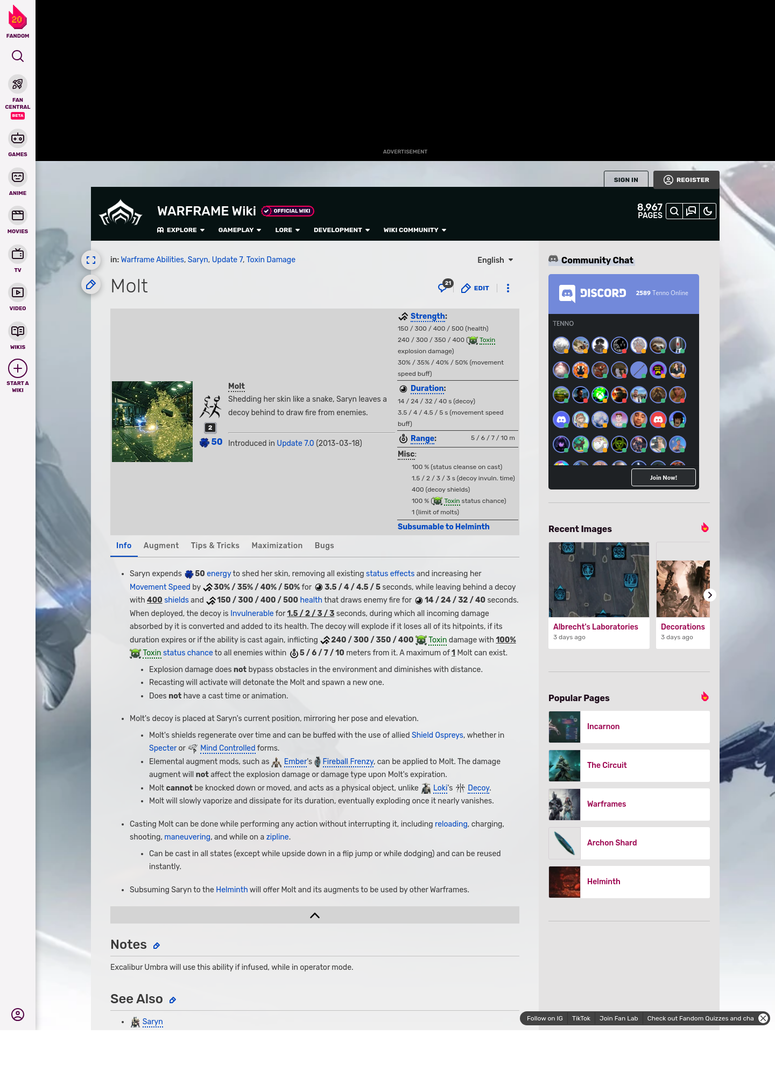Edit the See Also section pencil icon
The image size is (775, 1077).
[x=173, y=1001]
